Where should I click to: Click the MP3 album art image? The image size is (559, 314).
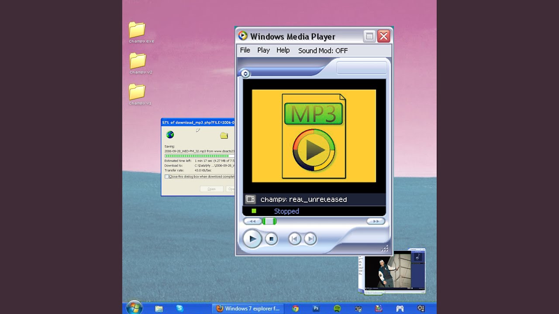coord(314,136)
